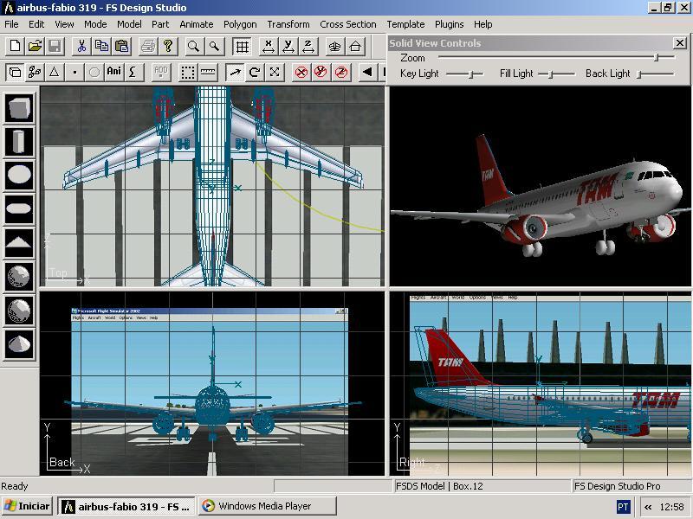The width and height of the screenshot is (693, 519).
Task: Select the Scale arrows tool icon
Action: pos(275,72)
